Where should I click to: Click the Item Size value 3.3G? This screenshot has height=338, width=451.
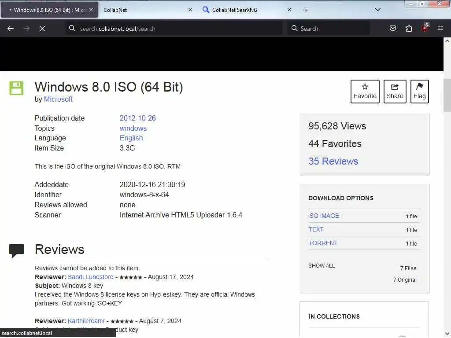tap(127, 148)
